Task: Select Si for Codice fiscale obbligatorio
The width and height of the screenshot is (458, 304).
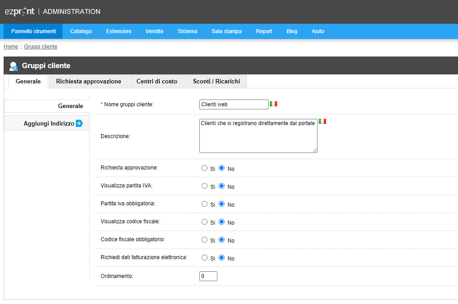Action: [204, 240]
